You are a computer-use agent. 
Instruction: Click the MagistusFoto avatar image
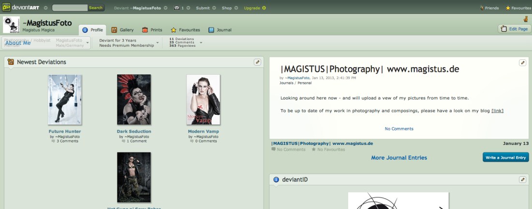click(11, 25)
